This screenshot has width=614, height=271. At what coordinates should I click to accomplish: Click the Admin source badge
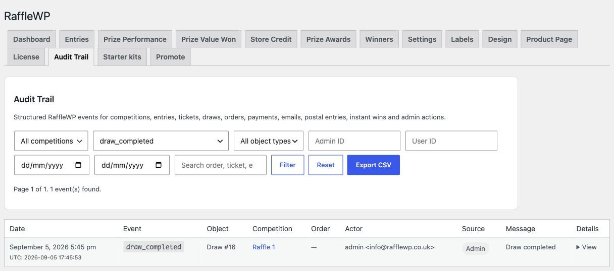pos(476,248)
